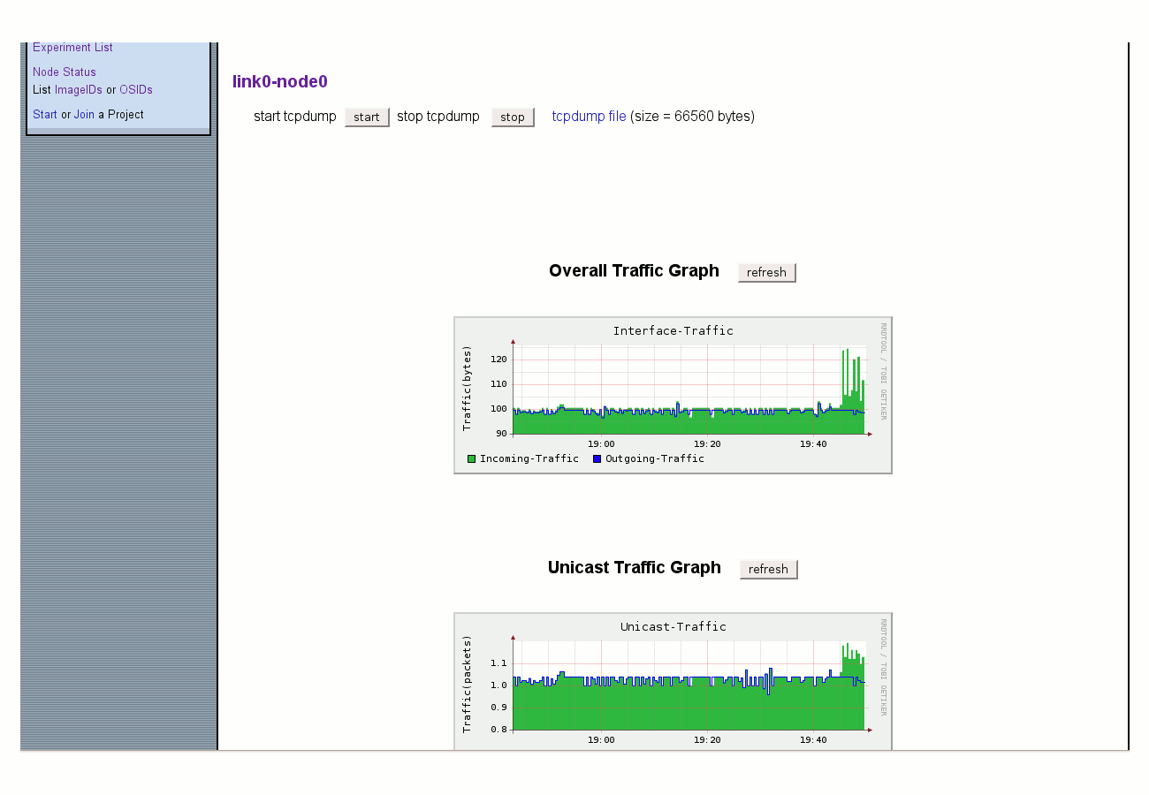1149x795 pixels.
Task: Click the blue Outgoing-Traffic legend swatch
Action: coord(597,458)
